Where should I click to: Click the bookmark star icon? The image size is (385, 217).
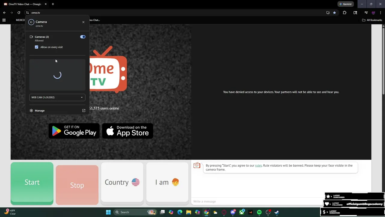tap(334, 13)
